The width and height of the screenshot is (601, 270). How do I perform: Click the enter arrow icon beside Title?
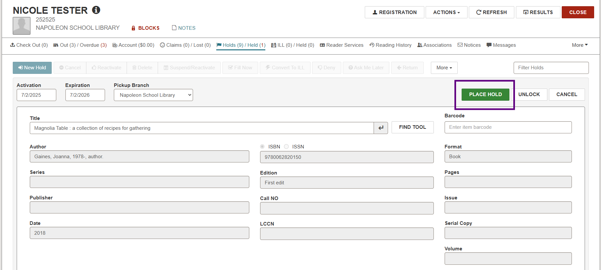pyautogui.click(x=381, y=128)
